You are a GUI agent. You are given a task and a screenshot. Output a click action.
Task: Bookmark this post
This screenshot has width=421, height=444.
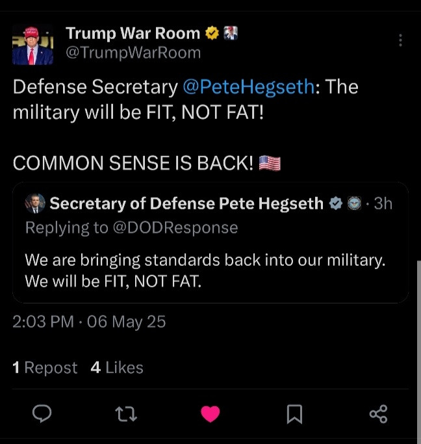294,413
